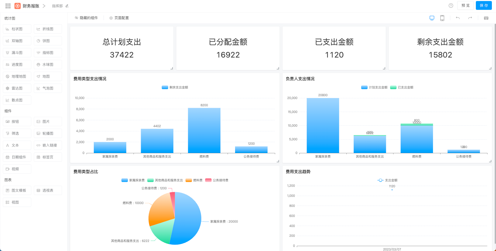Toggle 燃料费 legend in pie chart
This screenshot has width=496, height=251.
[x=194, y=180]
